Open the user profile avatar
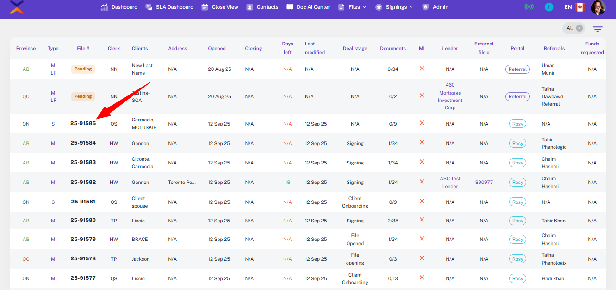 [598, 7]
